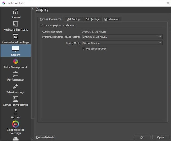This screenshot has height=141, width=171.
Task: Expand Preferred Renderer dropdown
Action: (122, 37)
